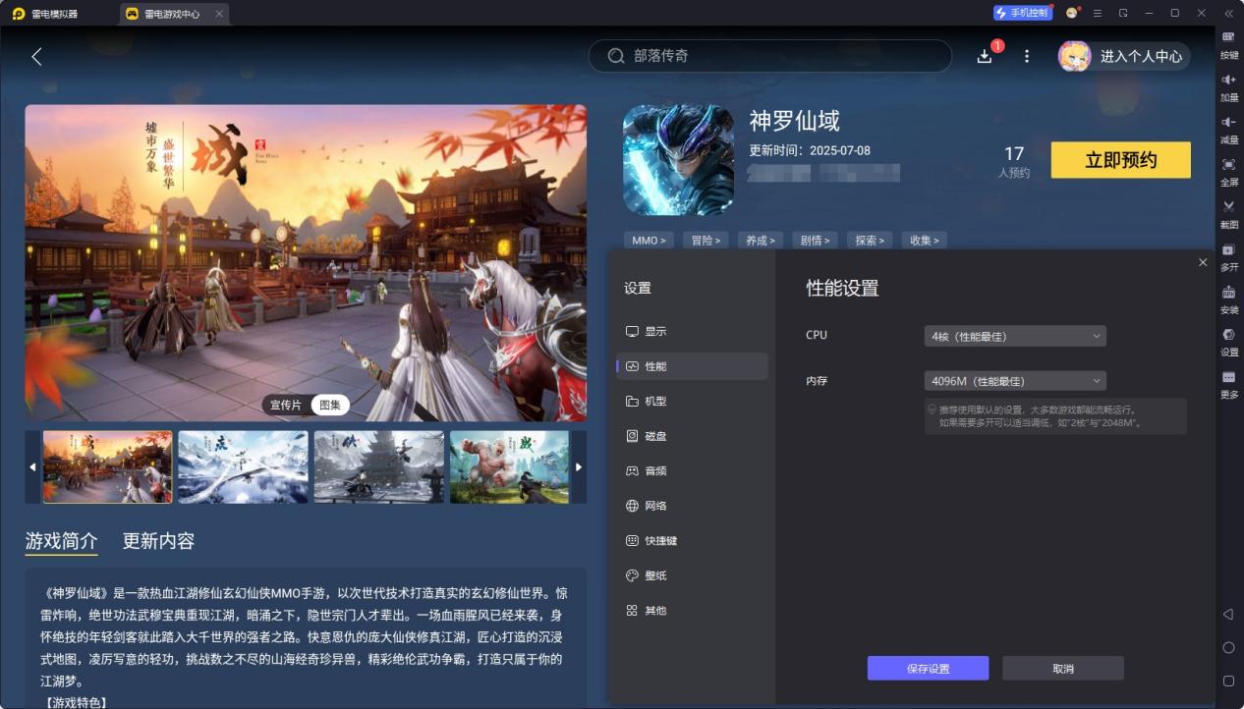Screen dimensions: 1244x709
Task: Expand the CPU 4核 dropdown
Action: [x=1015, y=336]
